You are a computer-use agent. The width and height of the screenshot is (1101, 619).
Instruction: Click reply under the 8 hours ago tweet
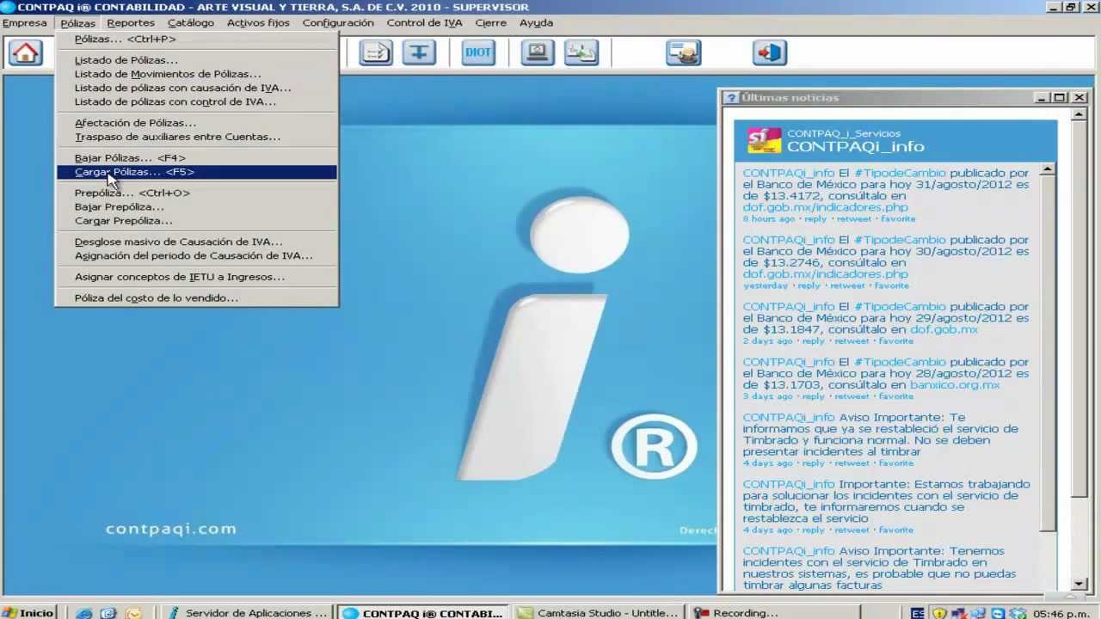coord(815,218)
